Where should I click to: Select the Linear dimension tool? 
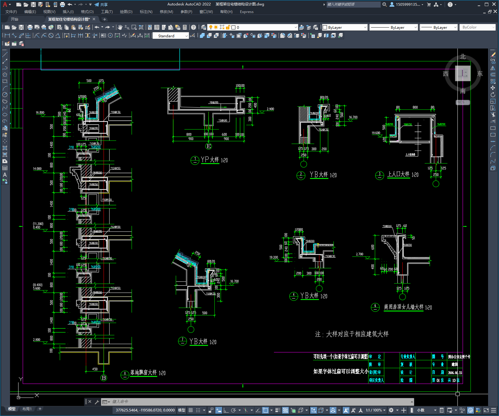[7, 35]
